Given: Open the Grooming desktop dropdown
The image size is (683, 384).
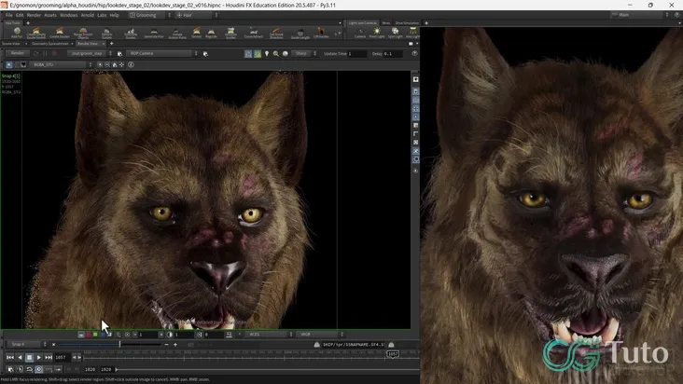Looking at the screenshot, I should tap(150, 15).
